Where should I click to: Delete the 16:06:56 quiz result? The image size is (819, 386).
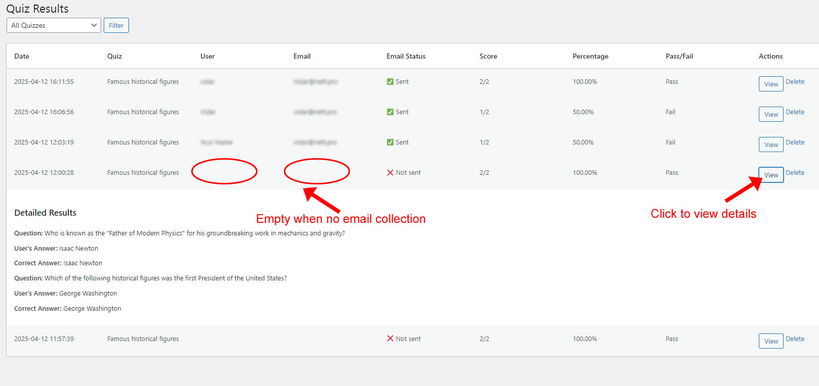click(795, 112)
